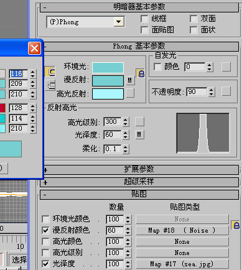The width and height of the screenshot is (242, 270).
Task: Check the 环境光颜色 map checkbox
Action: pyautogui.click(x=45, y=219)
